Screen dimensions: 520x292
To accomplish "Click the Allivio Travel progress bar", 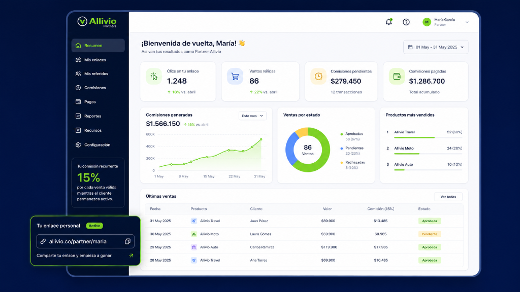I will pos(428,137).
